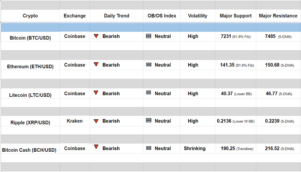Click the red bearish arrow for Litecoin
The image size is (301, 172).
(x=96, y=93)
